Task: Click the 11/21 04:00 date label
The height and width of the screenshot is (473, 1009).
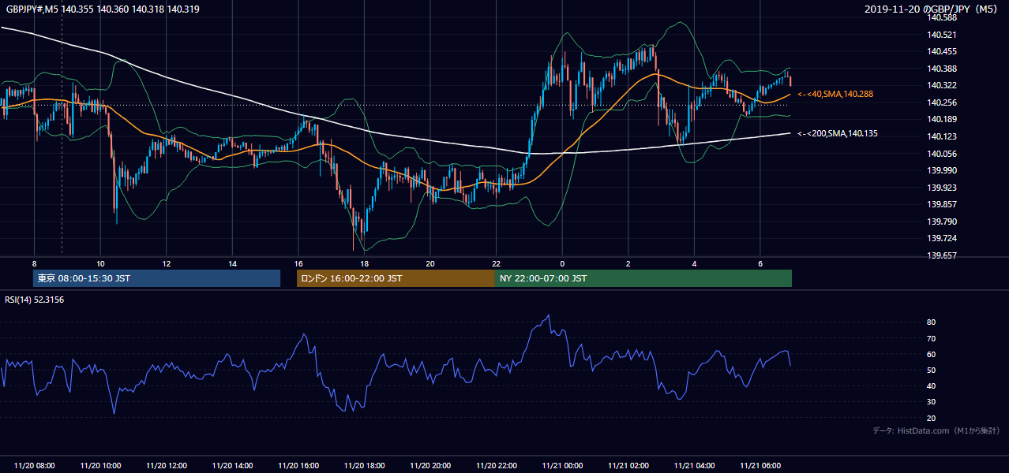Action: click(695, 466)
